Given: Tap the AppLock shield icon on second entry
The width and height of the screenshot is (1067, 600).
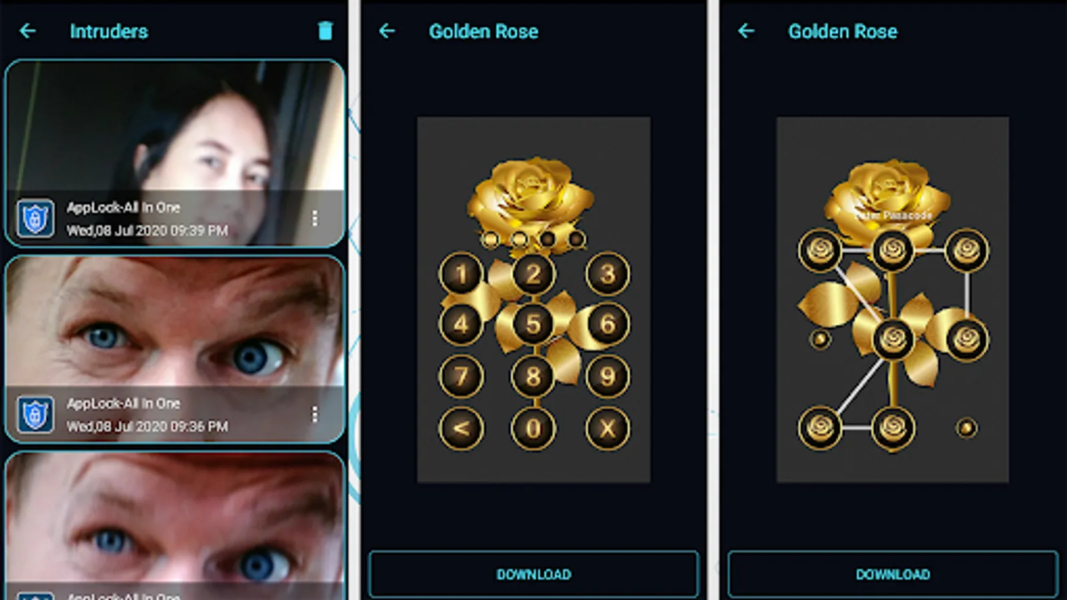Looking at the screenshot, I should click(x=35, y=415).
